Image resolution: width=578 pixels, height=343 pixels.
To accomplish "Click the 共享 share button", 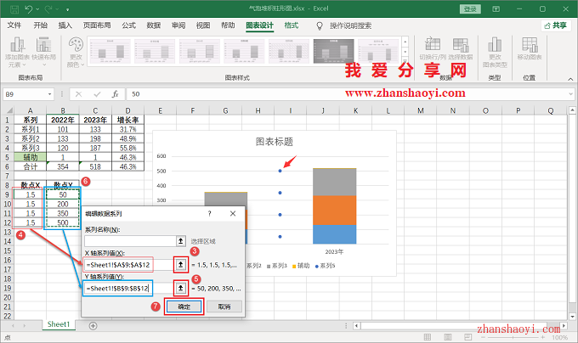I will point(556,25).
